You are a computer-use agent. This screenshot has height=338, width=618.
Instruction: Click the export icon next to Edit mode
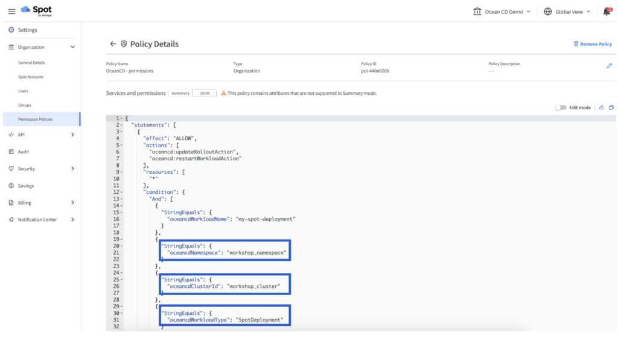(x=601, y=107)
